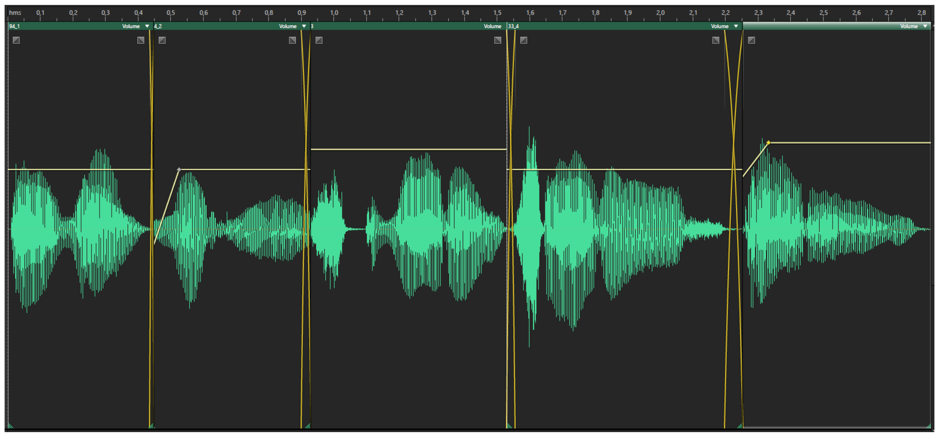Click the hms label on the time ruler
Viewport: 940px width, 439px height.
(15, 13)
